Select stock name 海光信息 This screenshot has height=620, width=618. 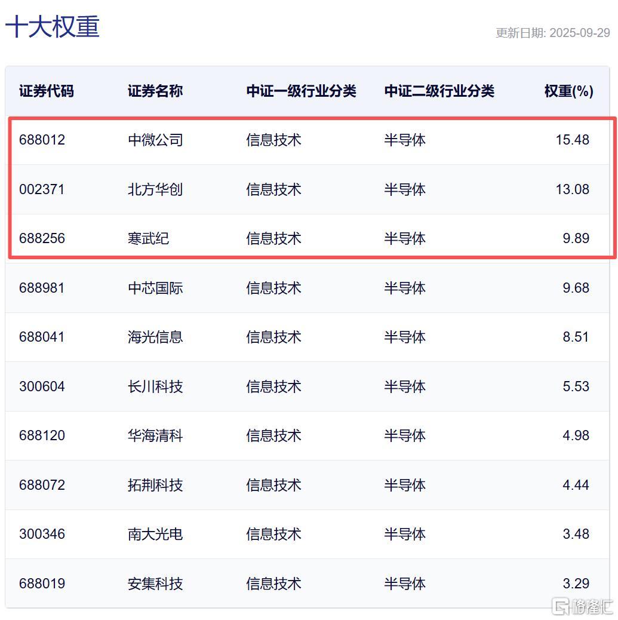[155, 337]
